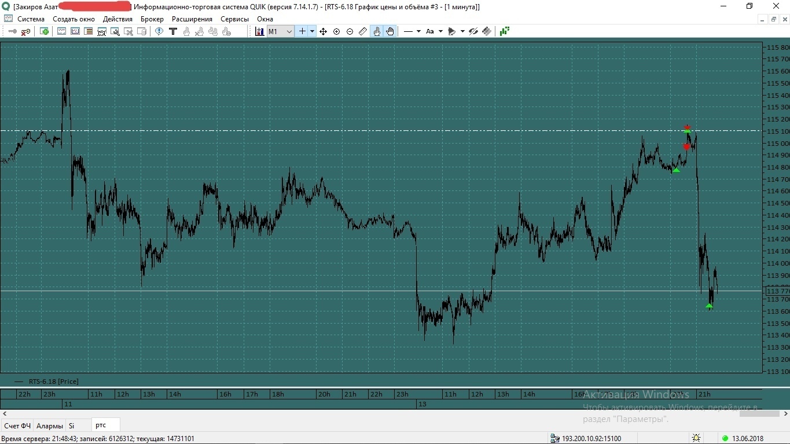The height and width of the screenshot is (444, 790).
Task: Toggle the crosshair cursor mode
Action: (302, 31)
